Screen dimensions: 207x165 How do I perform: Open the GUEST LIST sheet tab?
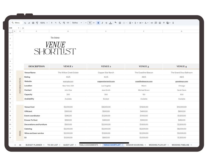pos(69,145)
